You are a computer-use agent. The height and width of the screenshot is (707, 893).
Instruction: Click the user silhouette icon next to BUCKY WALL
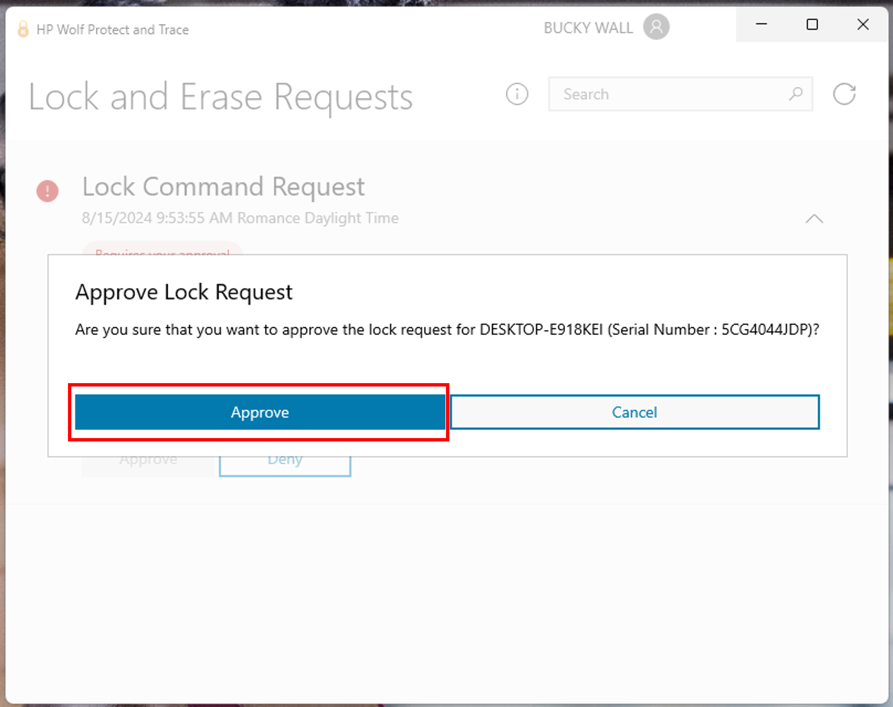point(655,27)
